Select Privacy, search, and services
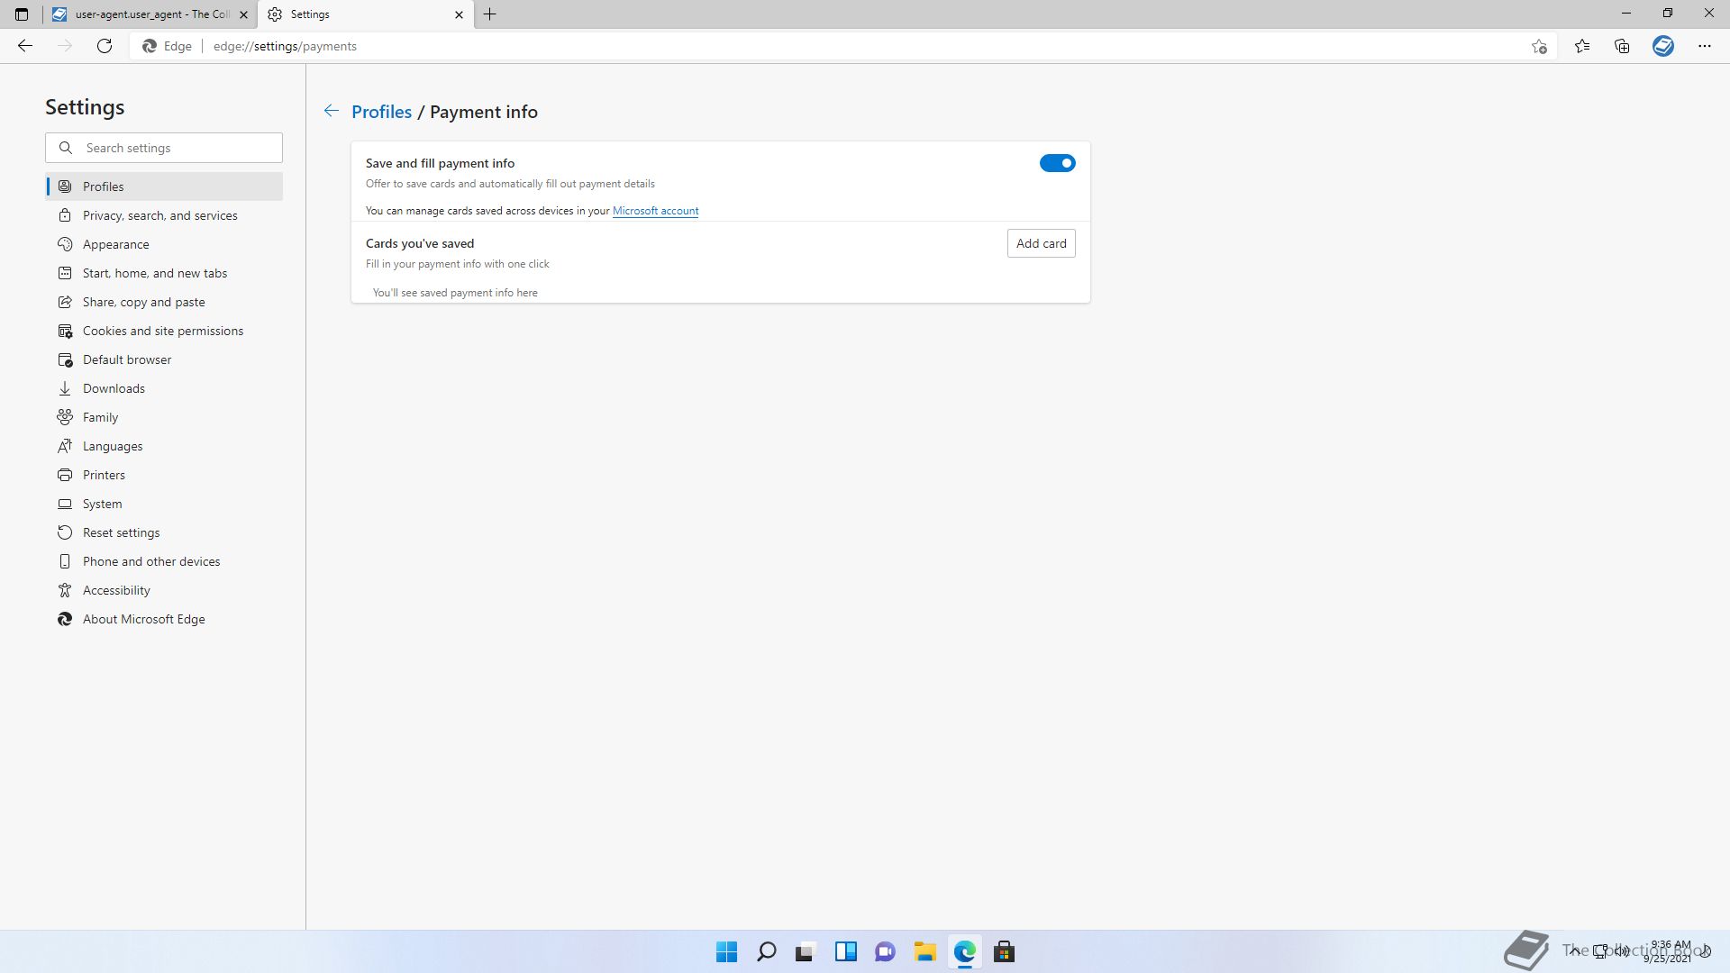 point(159,215)
